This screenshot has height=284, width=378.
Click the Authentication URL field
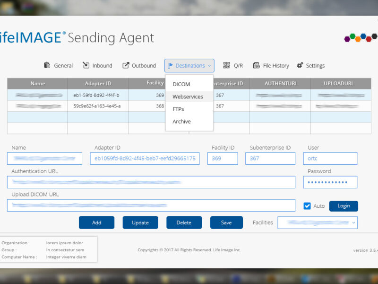click(151, 182)
